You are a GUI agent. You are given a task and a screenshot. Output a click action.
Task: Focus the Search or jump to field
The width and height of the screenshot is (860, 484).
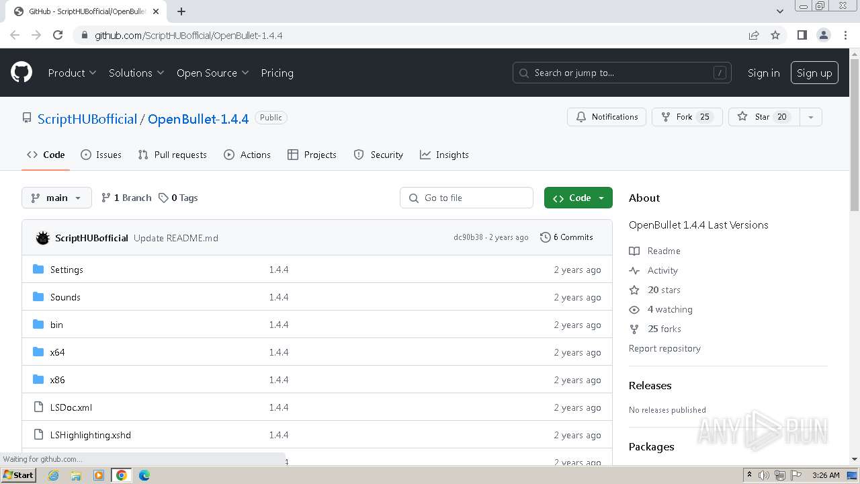pos(622,73)
